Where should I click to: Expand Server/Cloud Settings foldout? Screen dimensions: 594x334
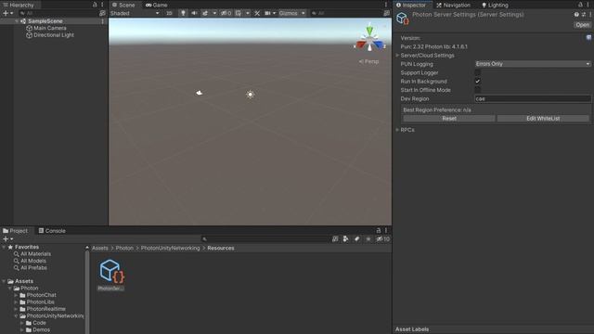pos(397,56)
